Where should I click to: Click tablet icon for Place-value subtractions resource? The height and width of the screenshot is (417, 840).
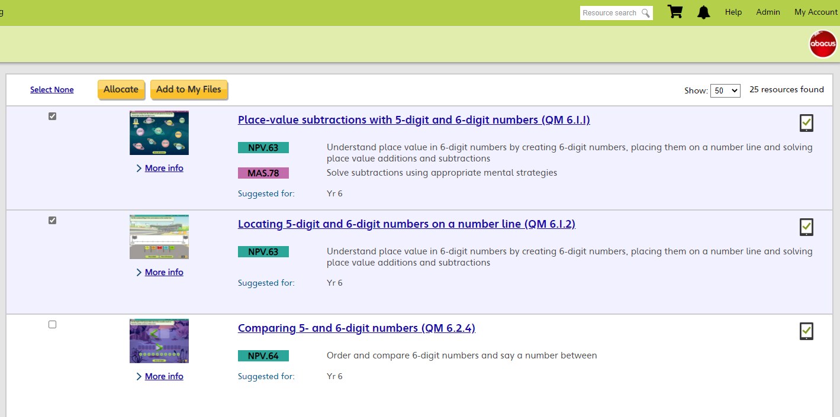pos(806,123)
